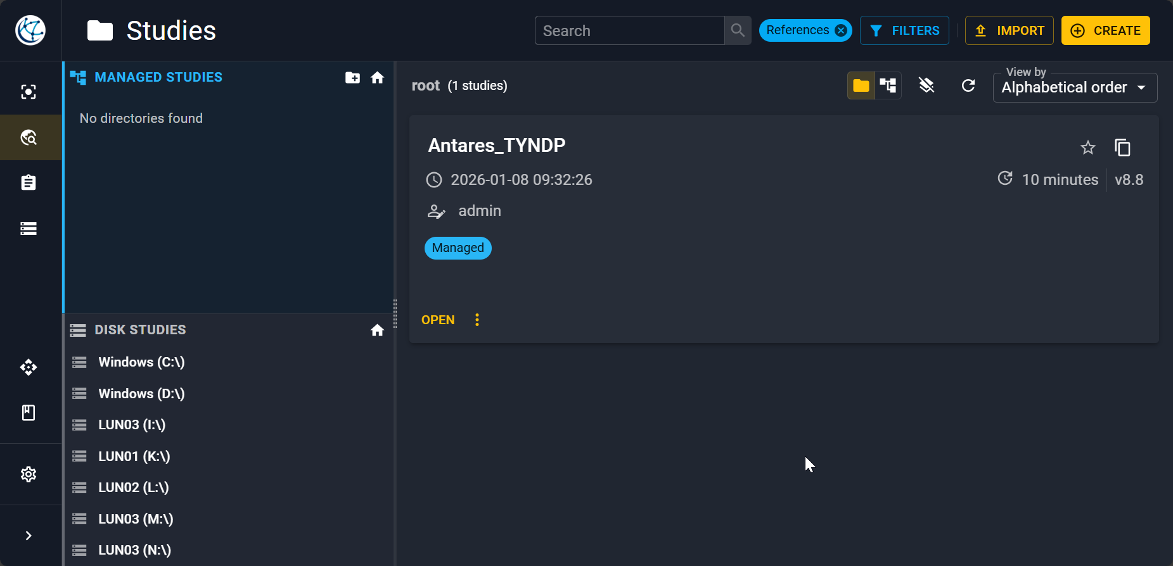The image size is (1173, 566).
Task: Select LUN03 (M:\) disk
Action: [x=228, y=519]
